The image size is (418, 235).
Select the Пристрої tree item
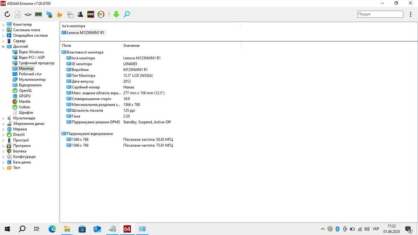21,140
